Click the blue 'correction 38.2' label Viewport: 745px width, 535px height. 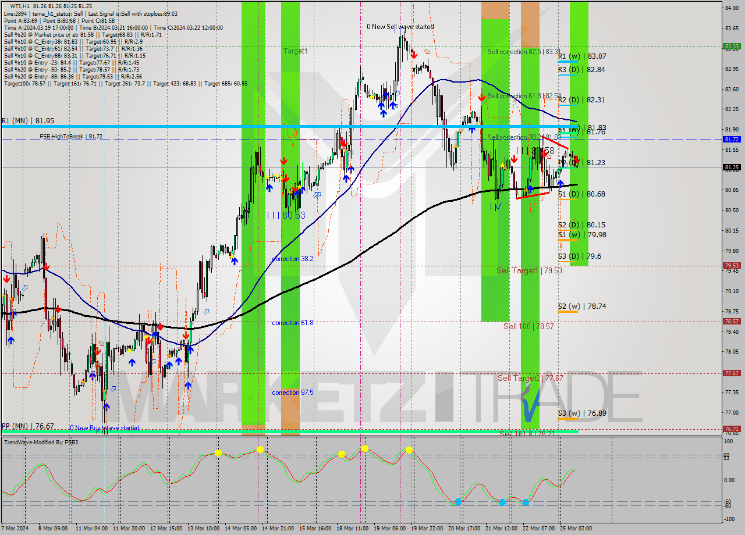tap(293, 259)
